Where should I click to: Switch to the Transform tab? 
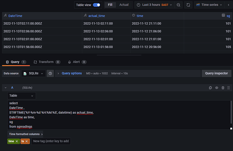coord(47,62)
